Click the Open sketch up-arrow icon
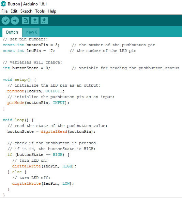 [35, 20]
